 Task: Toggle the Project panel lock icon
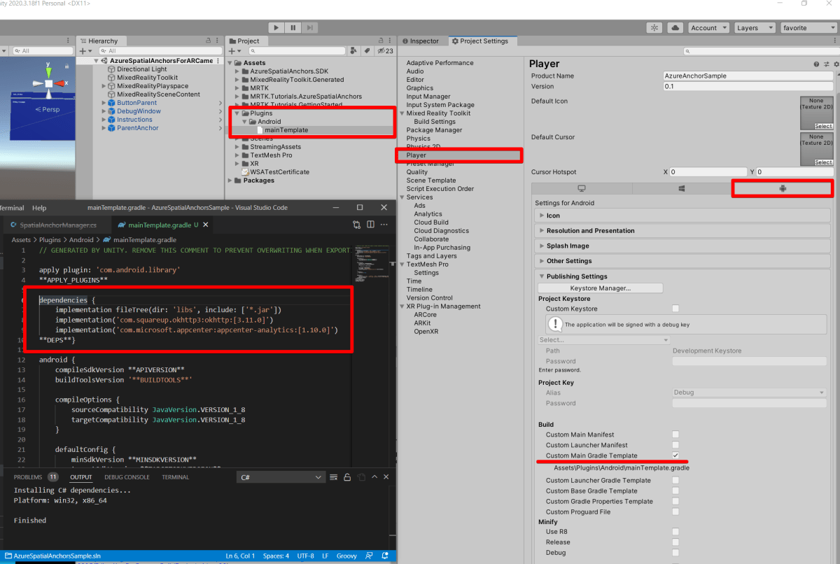381,41
